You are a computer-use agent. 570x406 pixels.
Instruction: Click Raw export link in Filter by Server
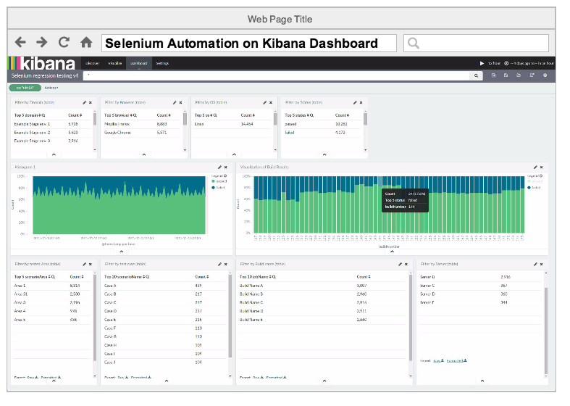pos(438,361)
